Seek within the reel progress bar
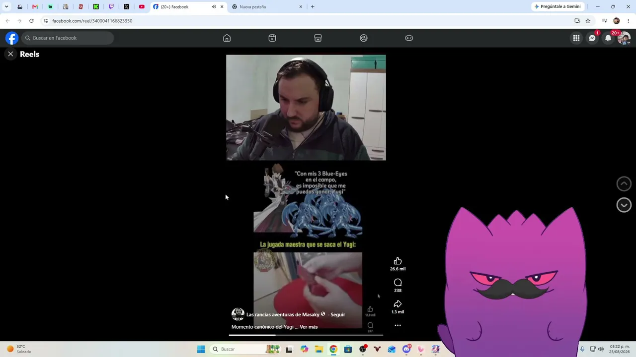The image size is (636, 357). [306, 336]
